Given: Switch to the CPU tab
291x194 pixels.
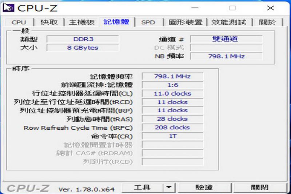Looking at the screenshot, I should 19,23.
